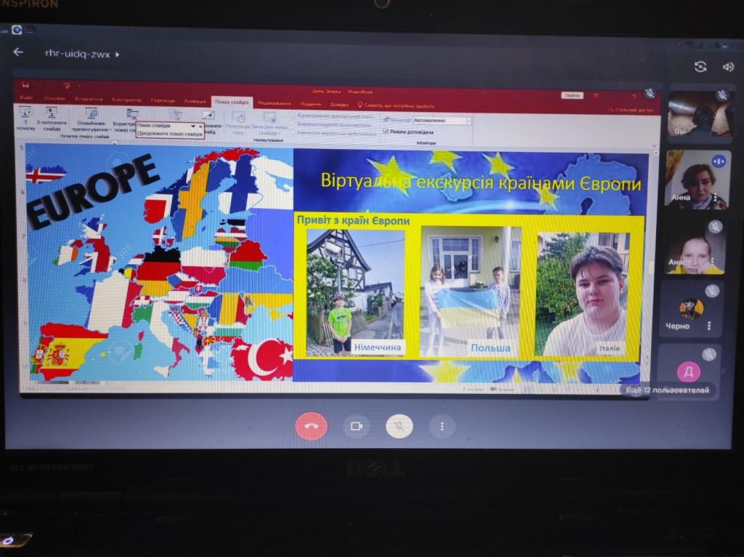
Task: Unmute the microphone in the call bar
Action: tap(399, 426)
